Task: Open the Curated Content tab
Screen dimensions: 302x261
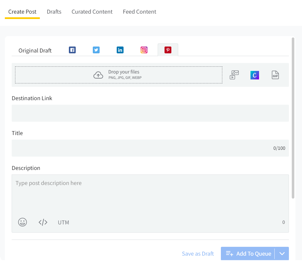Action: click(92, 12)
